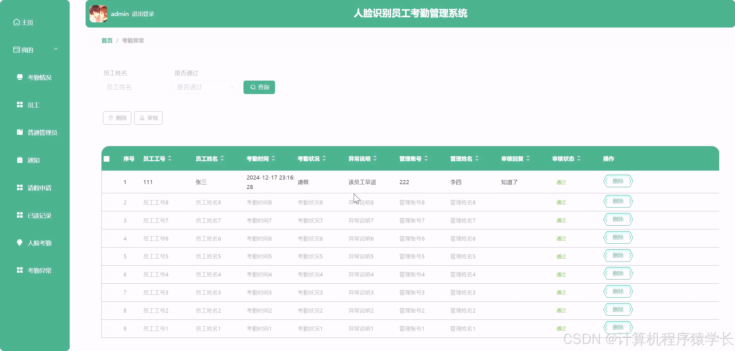Sort the 员工工号 column ascending

[x=169, y=157]
